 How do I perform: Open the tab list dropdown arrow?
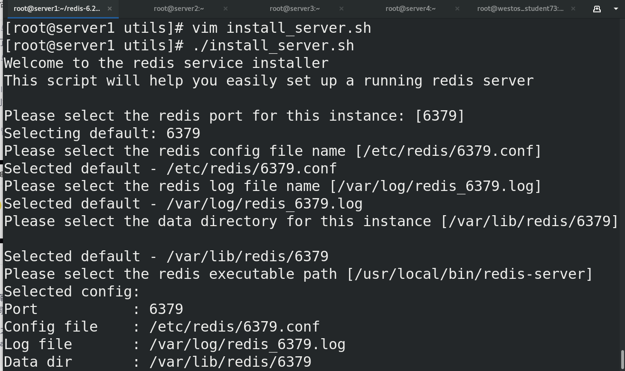(x=616, y=9)
